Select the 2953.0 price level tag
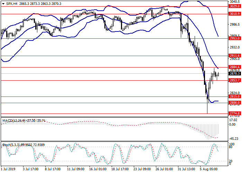Viewport: 242px width, 173px height. tap(234, 38)
